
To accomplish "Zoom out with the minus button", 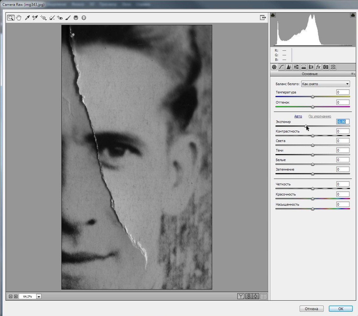I will [x=10, y=297].
